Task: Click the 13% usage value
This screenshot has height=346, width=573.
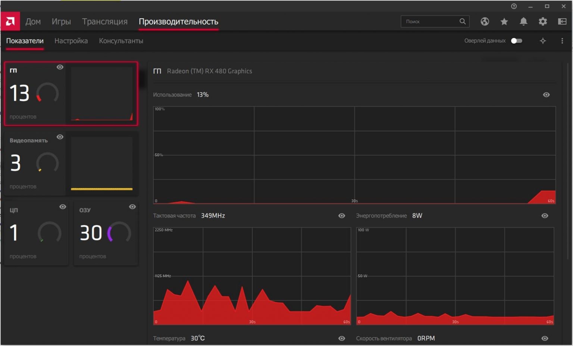Action: pyautogui.click(x=203, y=95)
